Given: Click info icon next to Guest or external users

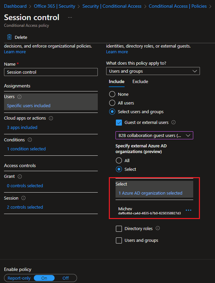Looking at the screenshot, I should (x=173, y=122).
